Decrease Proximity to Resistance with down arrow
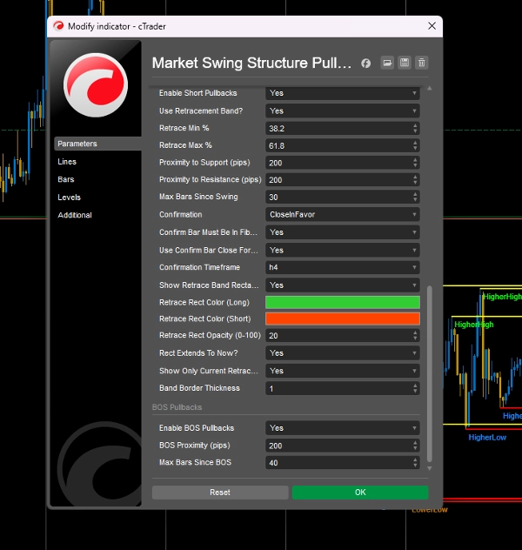The height and width of the screenshot is (550, 522). click(416, 183)
